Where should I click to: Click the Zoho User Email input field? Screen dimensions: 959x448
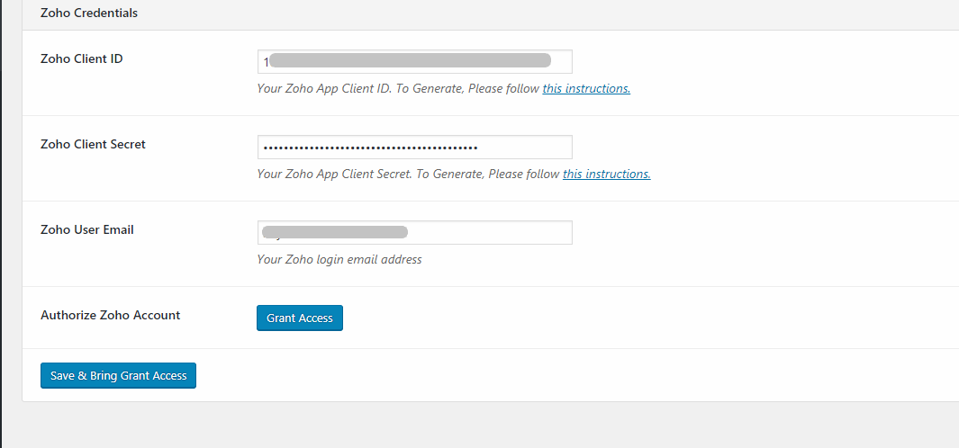pos(414,232)
